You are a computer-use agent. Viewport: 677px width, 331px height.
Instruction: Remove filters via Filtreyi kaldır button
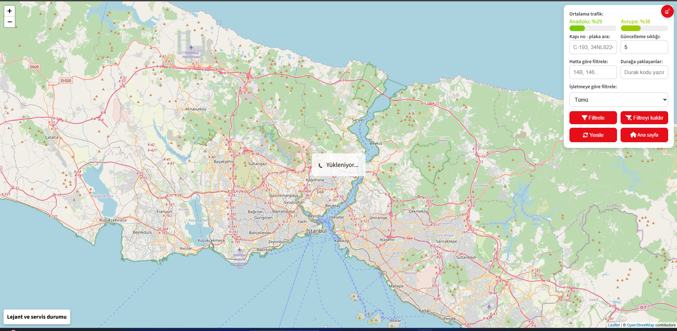click(644, 118)
